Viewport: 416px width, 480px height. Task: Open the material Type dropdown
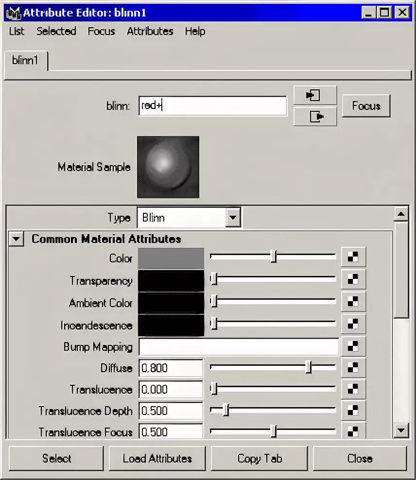pyautogui.click(x=232, y=217)
